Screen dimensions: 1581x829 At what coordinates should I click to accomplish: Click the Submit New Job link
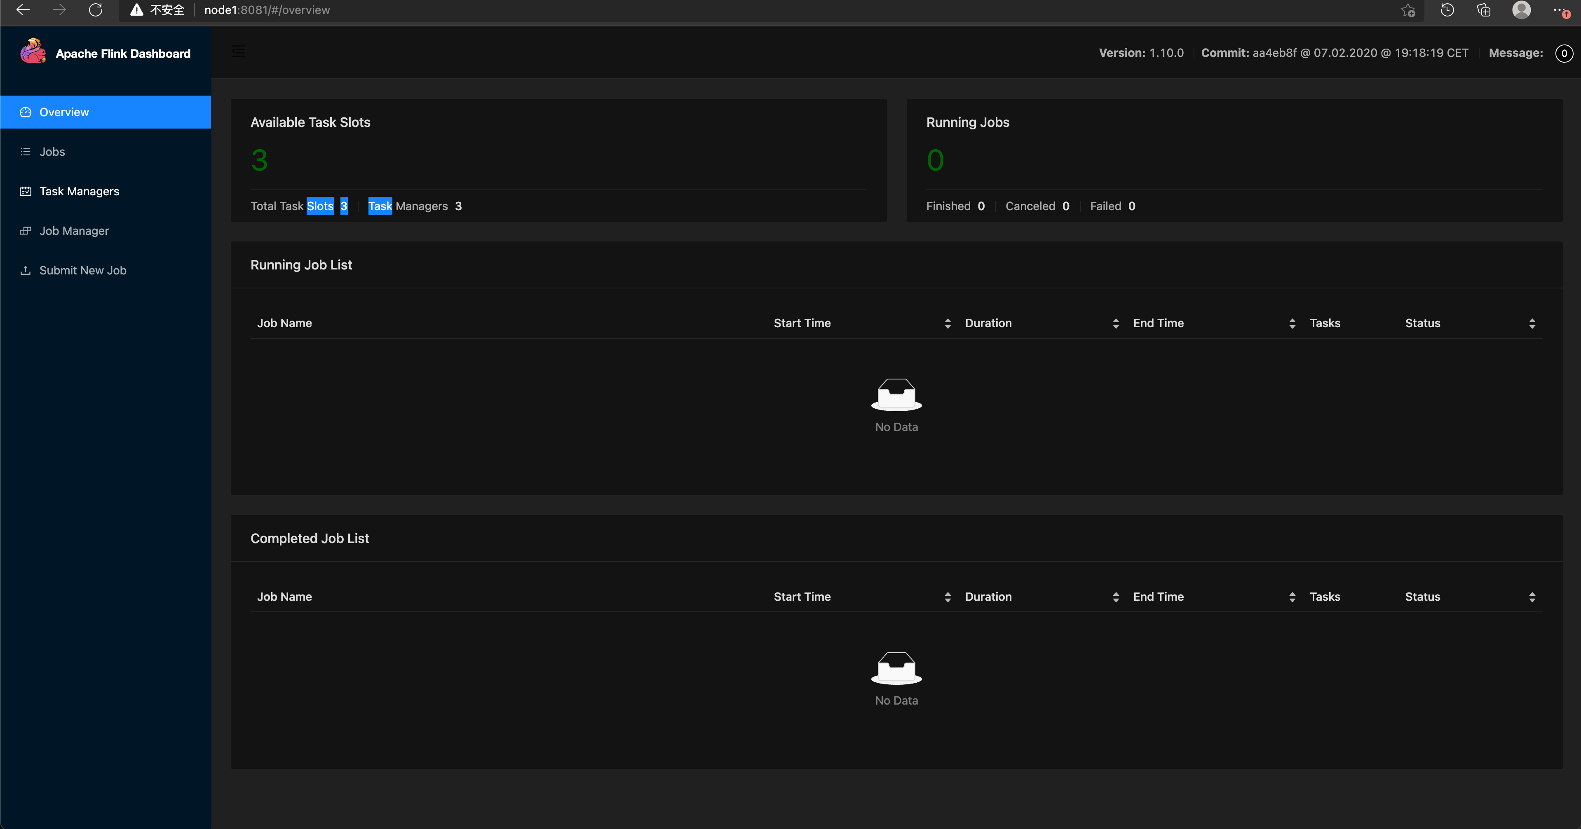(x=83, y=270)
